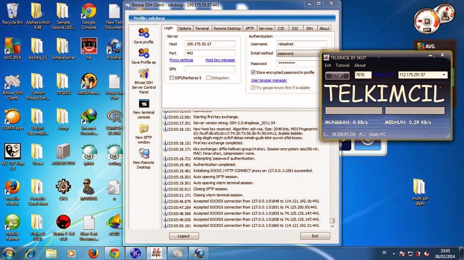Toggle the Delegation checkbox
Image resolution: width=464 pixels, height=260 pixels.
pos(208,78)
